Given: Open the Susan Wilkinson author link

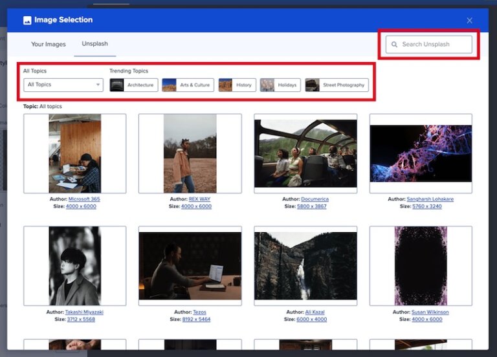Looking at the screenshot, I should pyautogui.click(x=430, y=312).
